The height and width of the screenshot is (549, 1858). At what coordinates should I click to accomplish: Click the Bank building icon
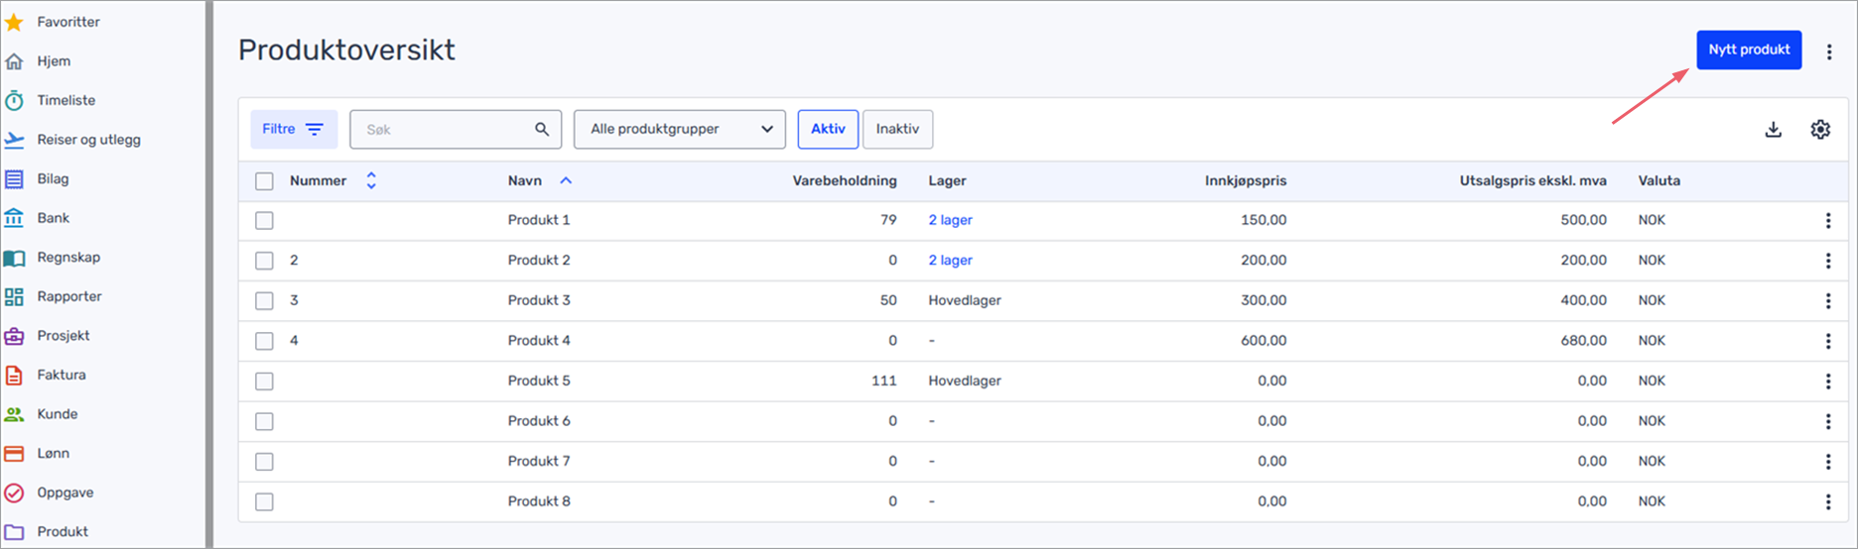click(x=14, y=218)
